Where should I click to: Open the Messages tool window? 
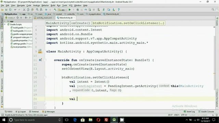coord(49,112)
